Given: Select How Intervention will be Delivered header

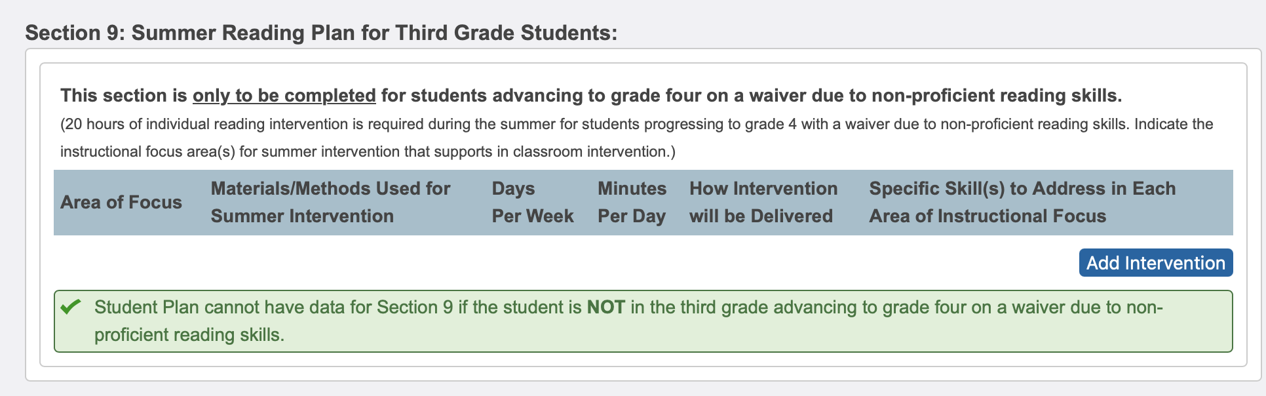Looking at the screenshot, I should [x=763, y=203].
